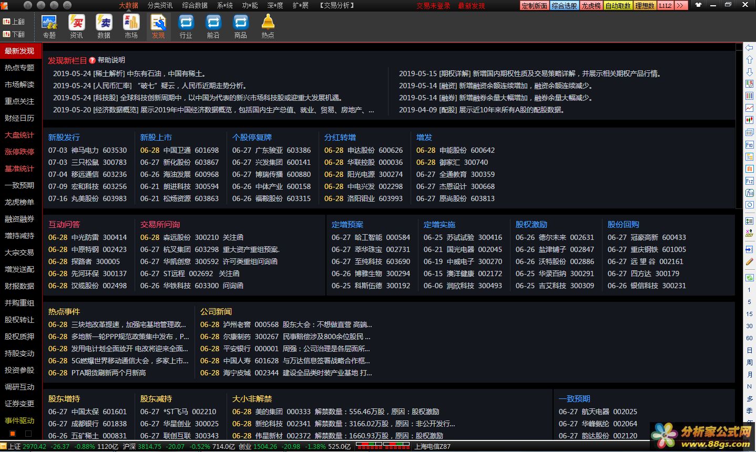Screen dimensions: 756x452
Task: Open the 分红转增 section heading
Action: [x=340, y=137]
